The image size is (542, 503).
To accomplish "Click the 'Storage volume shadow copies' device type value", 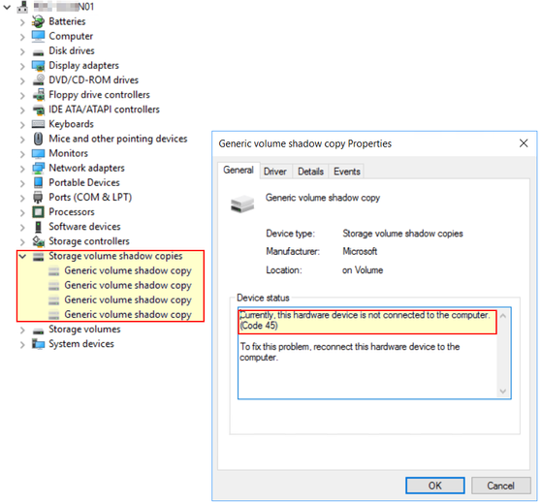I will [x=402, y=234].
